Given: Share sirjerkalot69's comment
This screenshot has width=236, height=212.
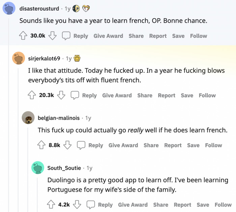Looking at the screenshot, I should click(145, 95).
